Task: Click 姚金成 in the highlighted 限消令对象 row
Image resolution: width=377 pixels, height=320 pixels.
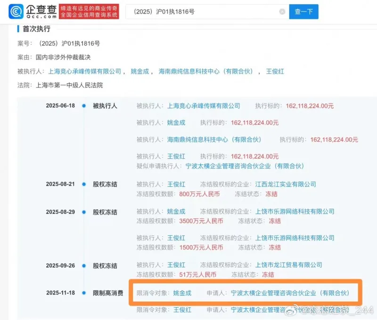Action: pyautogui.click(x=182, y=293)
